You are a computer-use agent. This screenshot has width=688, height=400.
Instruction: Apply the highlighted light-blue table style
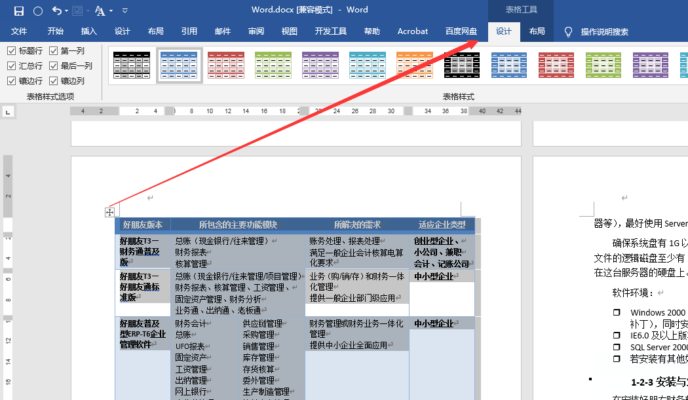179,65
